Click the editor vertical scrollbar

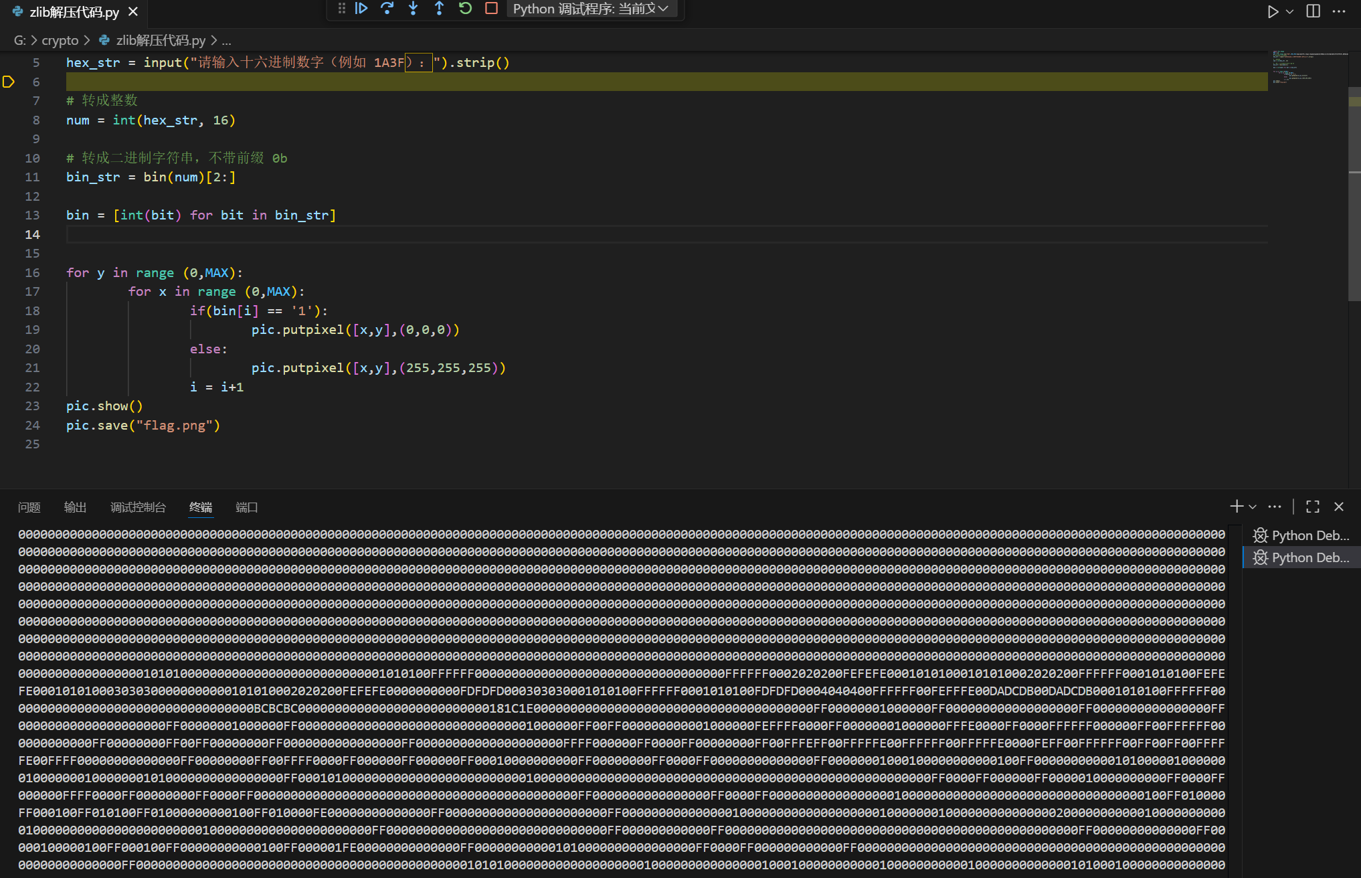[1354, 201]
